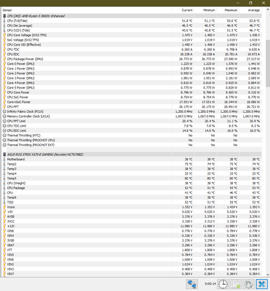Image resolution: width=270 pixels, height=291 pixels.
Task: Select the Temp9 sensor row
Action: coord(132,198)
